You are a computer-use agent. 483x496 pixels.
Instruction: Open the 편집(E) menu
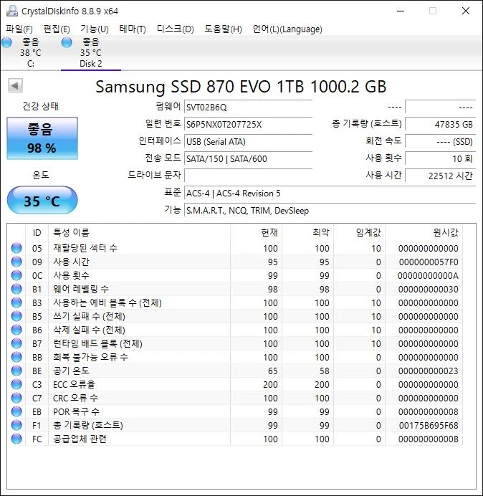[x=57, y=29]
